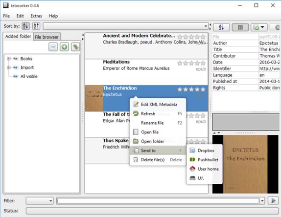The width and height of the screenshot is (281, 217).
Task: Open the Sort by combo box
Action: 125,26
